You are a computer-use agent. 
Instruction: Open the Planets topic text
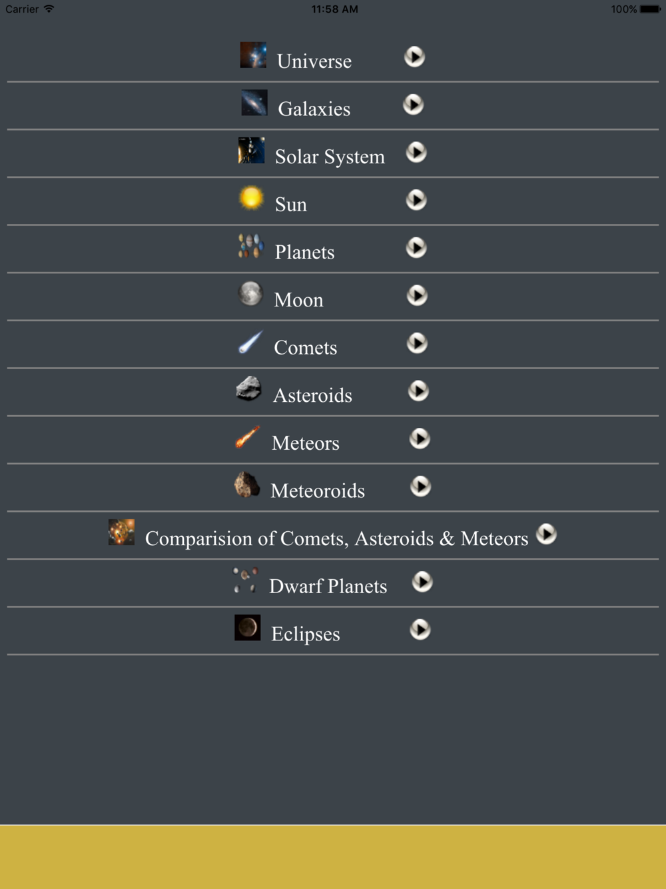pyautogui.click(x=304, y=252)
